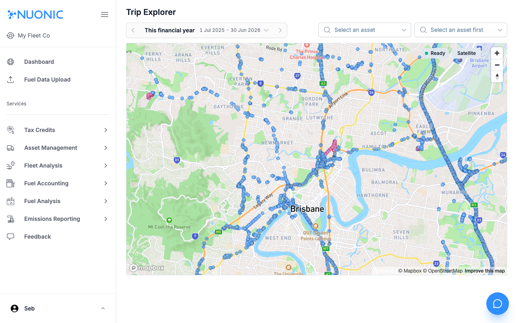Viewport: 517px width, 323px height.
Task: Expand the Seb user menu chevron
Action: tap(103, 308)
